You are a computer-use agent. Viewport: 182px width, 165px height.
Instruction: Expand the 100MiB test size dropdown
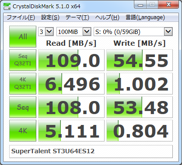(87, 31)
